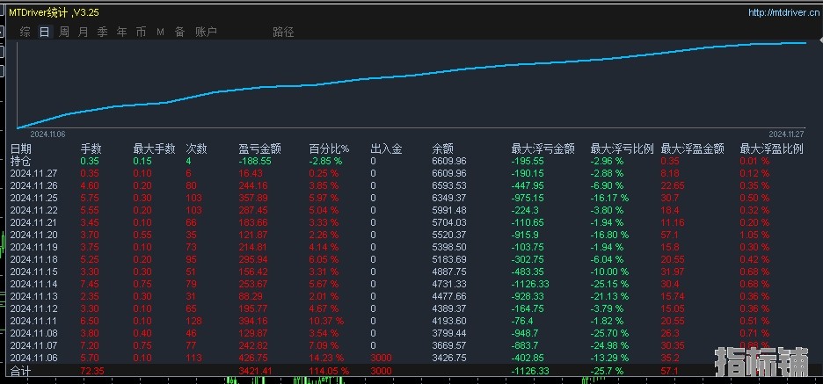Image resolution: width=823 pixels, height=384 pixels.
Task: Click the -25.15 % floating loss ratio
Action: (609, 284)
